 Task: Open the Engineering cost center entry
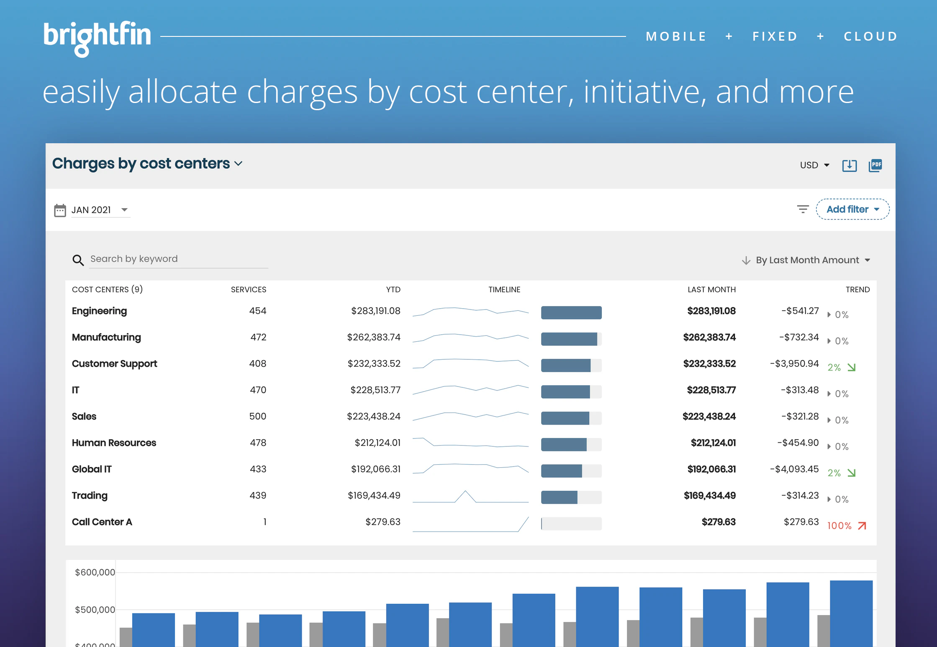99,311
